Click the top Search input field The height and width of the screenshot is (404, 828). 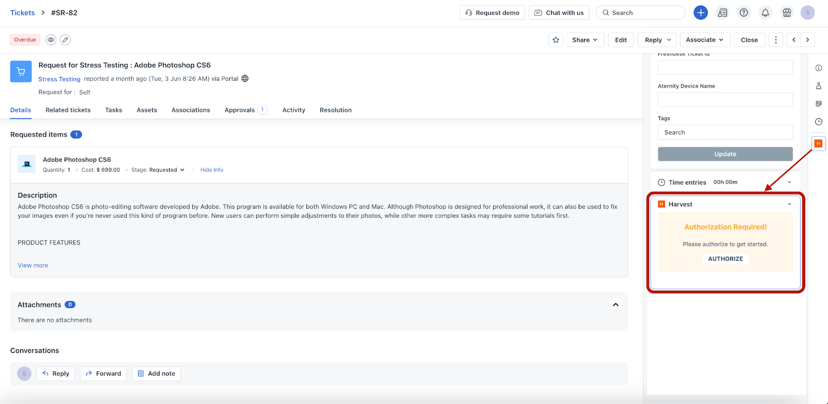coord(641,12)
